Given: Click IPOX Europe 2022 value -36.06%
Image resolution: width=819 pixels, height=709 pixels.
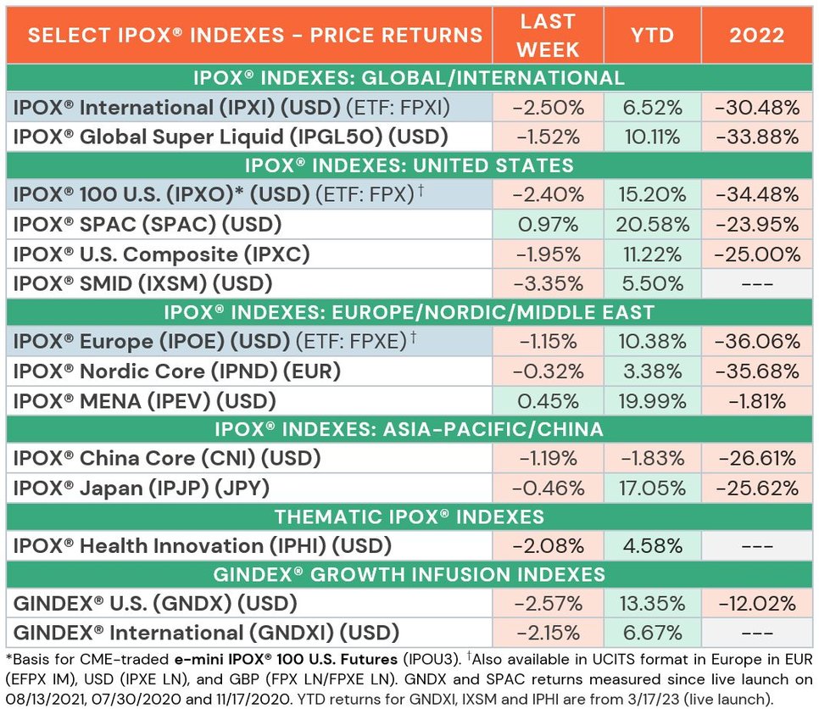Looking at the screenshot, I should pos(756,342).
